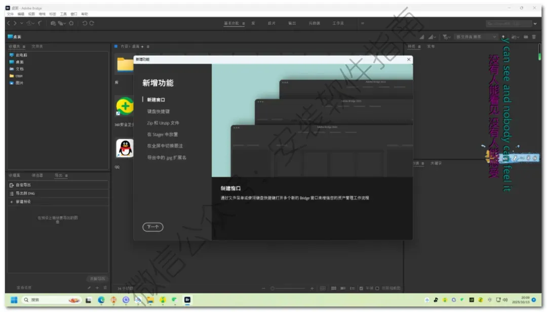Go back with the left arrow

point(9,23)
